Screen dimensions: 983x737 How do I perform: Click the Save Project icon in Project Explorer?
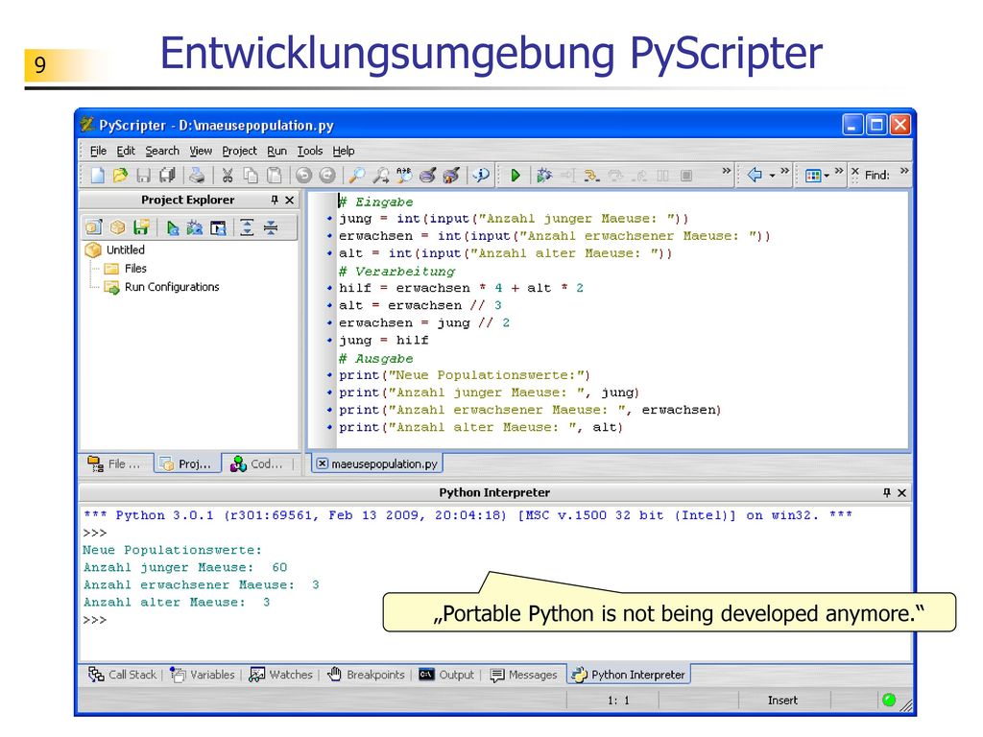click(141, 227)
